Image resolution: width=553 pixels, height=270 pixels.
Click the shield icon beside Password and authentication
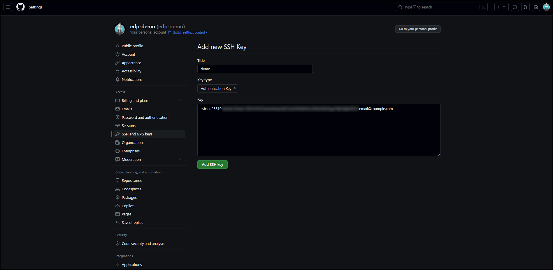click(117, 117)
